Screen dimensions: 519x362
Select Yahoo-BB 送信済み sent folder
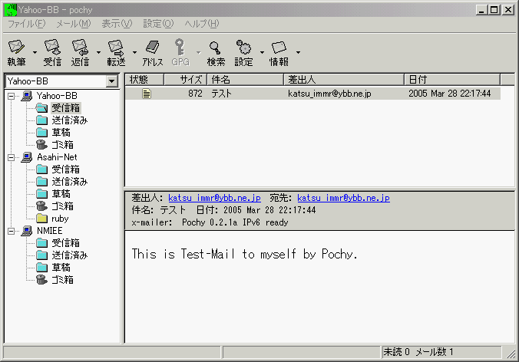pos(70,120)
